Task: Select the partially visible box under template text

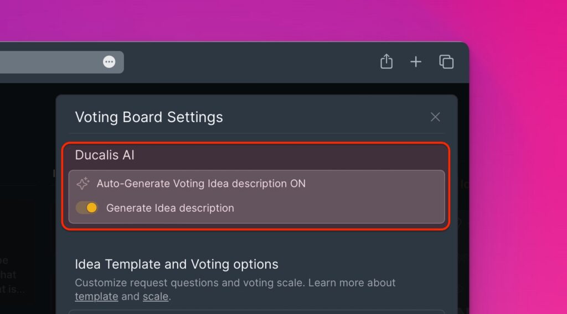Action: 256,312
